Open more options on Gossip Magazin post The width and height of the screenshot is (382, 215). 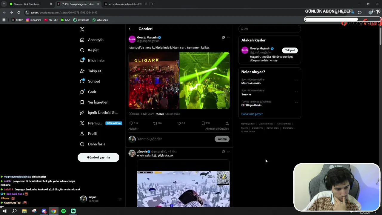228,38
